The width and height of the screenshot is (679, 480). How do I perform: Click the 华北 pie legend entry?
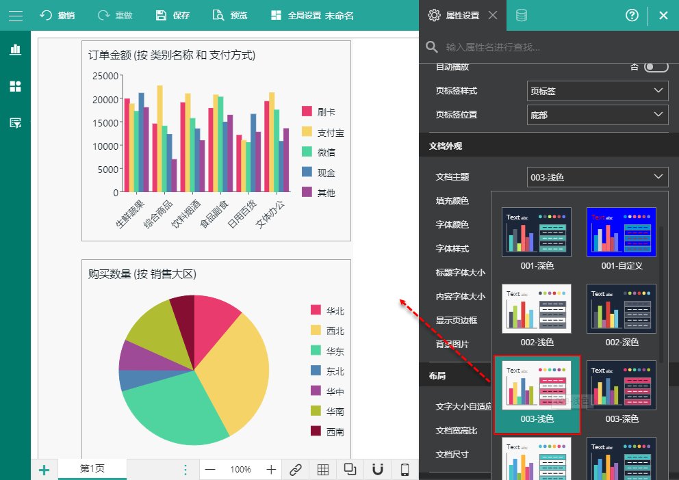(327, 310)
